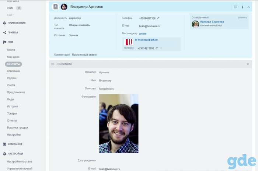This screenshot has height=171, width=258.
Task: Open the CRM item with counter 2
Action: 10,8
